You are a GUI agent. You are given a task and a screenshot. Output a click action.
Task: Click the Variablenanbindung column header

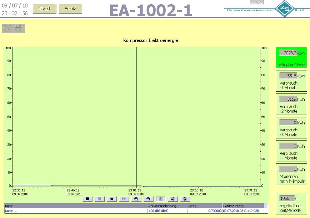point(167,206)
